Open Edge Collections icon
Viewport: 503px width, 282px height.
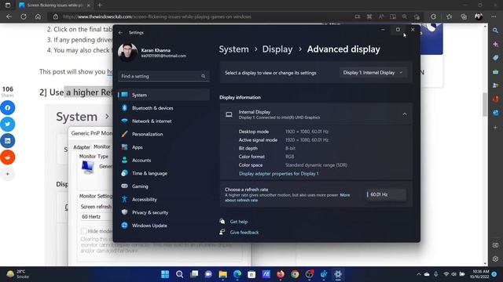coord(464,16)
